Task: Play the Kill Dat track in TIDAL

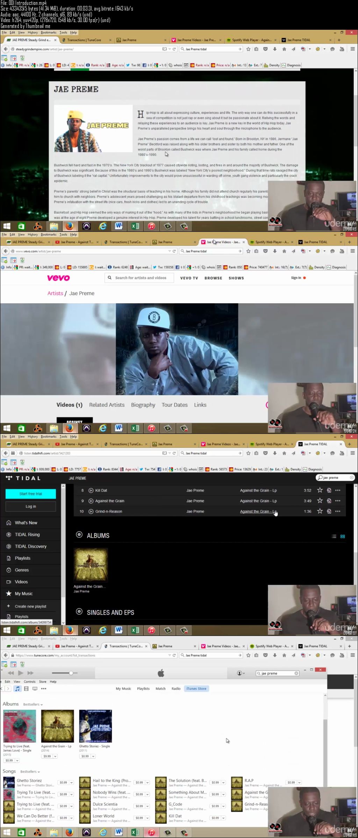Action: (91, 490)
